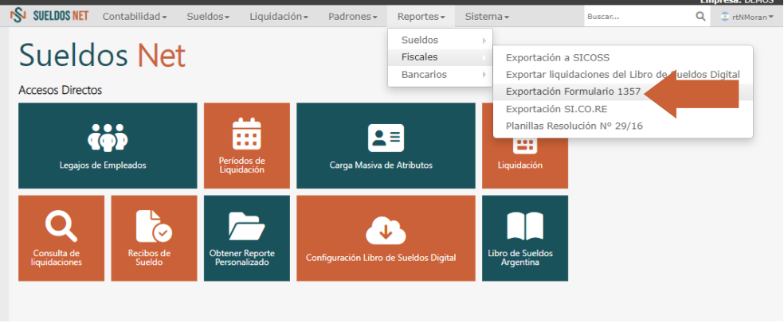Open the Legajos de Empleados people icon

[x=108, y=137]
